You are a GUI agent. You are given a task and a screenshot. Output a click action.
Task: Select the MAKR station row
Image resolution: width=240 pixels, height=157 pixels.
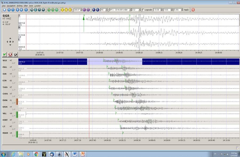tap(121, 134)
